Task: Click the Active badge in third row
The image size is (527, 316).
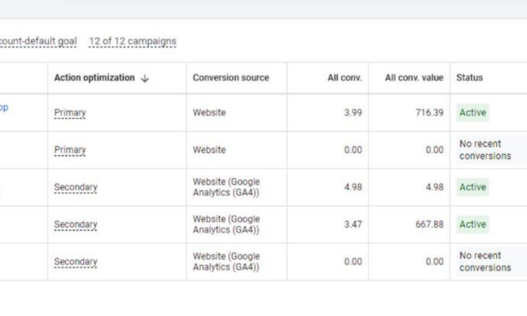Action: (x=472, y=187)
